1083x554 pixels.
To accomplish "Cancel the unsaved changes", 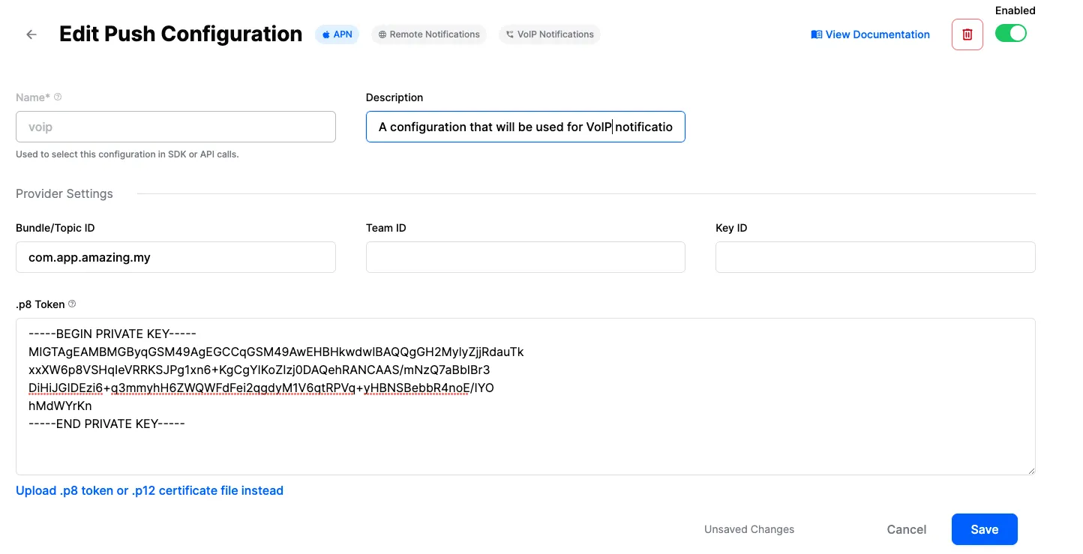I will pos(905,529).
